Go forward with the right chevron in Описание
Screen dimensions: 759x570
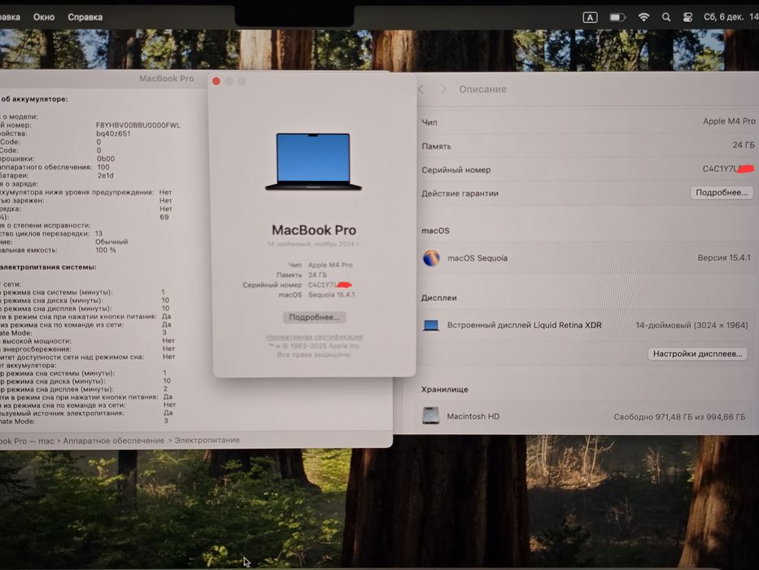pos(443,90)
